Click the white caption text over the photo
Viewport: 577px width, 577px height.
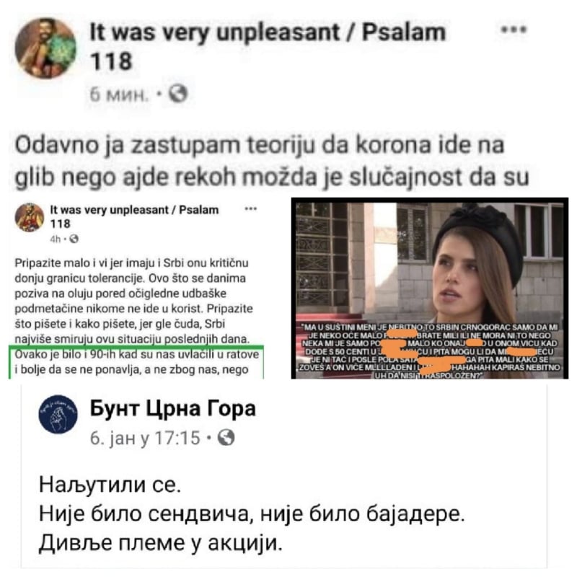pyautogui.click(x=429, y=351)
